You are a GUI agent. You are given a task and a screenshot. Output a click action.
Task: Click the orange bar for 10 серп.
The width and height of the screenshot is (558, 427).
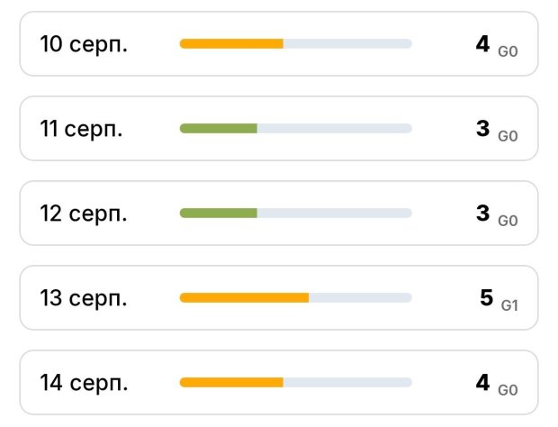click(231, 44)
